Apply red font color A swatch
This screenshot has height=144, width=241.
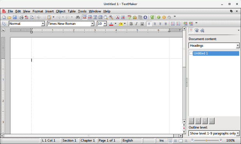(x=111, y=24)
